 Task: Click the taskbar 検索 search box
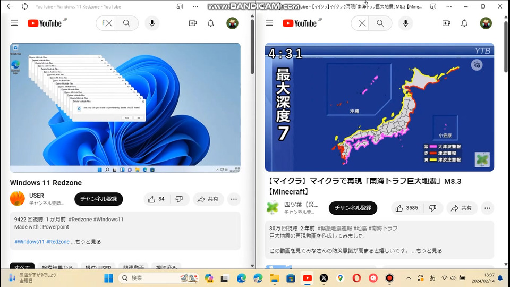coord(159,278)
